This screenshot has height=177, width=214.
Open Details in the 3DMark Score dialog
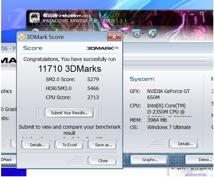coord(37,145)
